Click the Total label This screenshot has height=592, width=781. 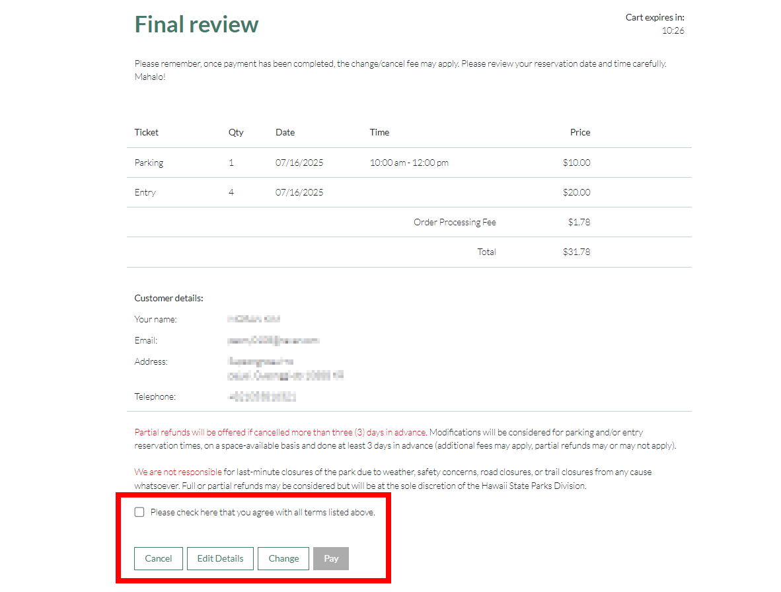click(486, 252)
